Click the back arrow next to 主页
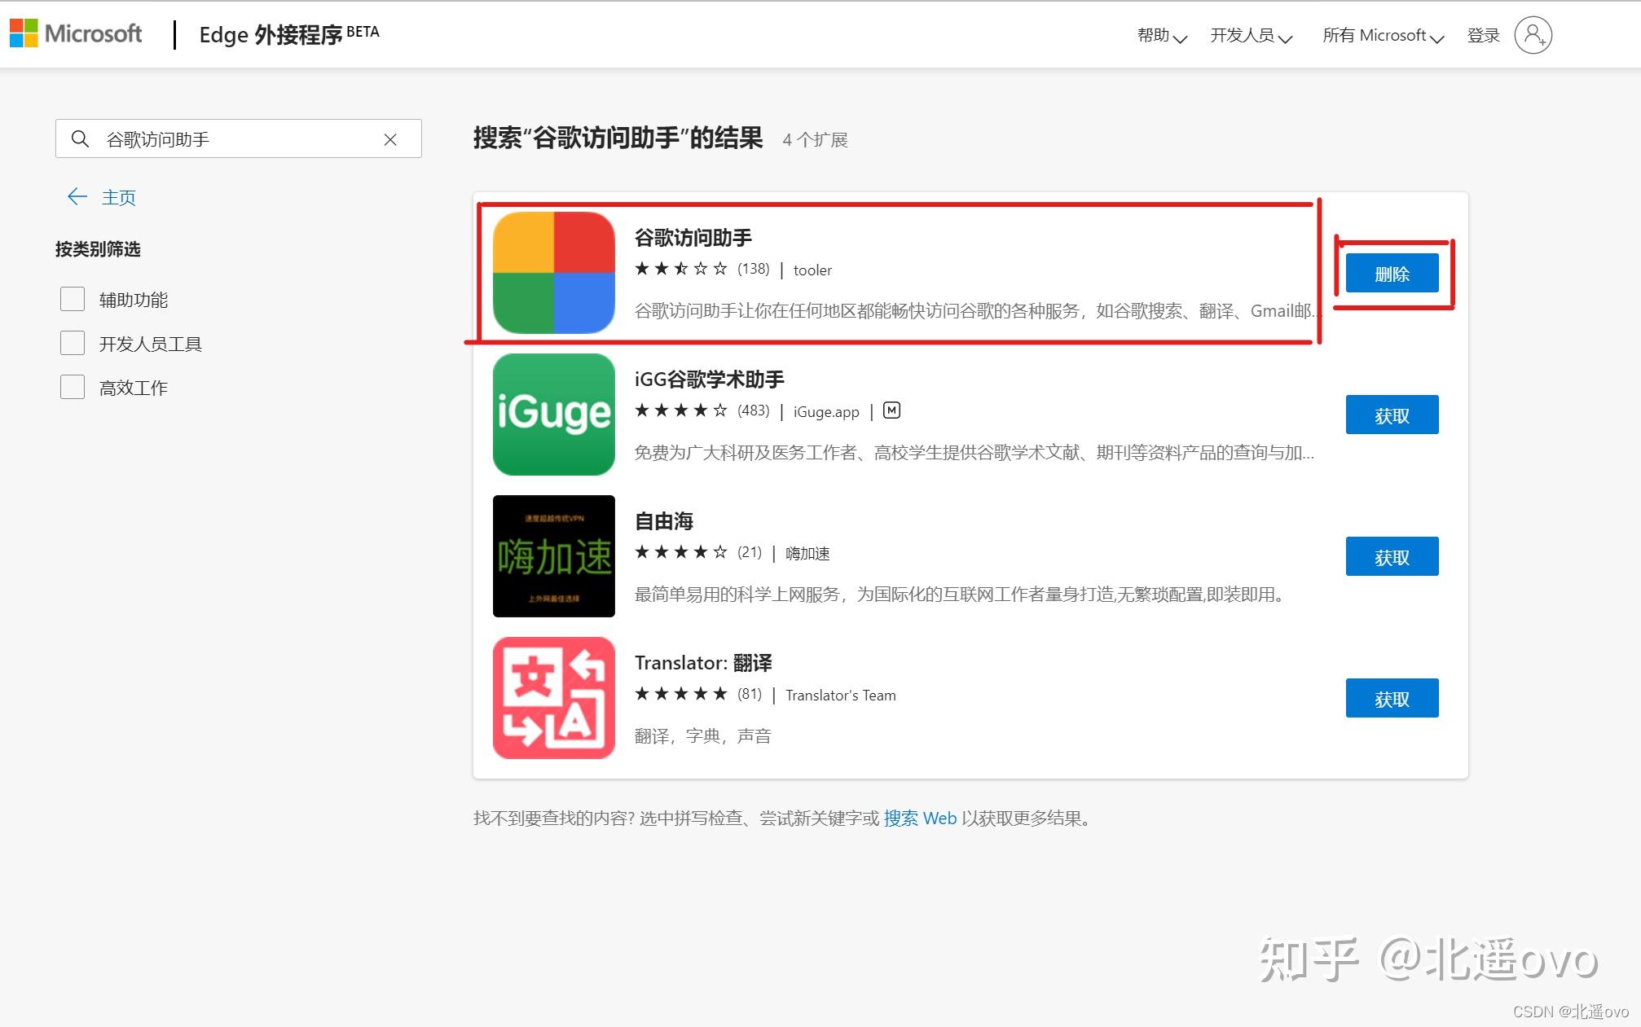The height and width of the screenshot is (1027, 1641). pos(77,196)
